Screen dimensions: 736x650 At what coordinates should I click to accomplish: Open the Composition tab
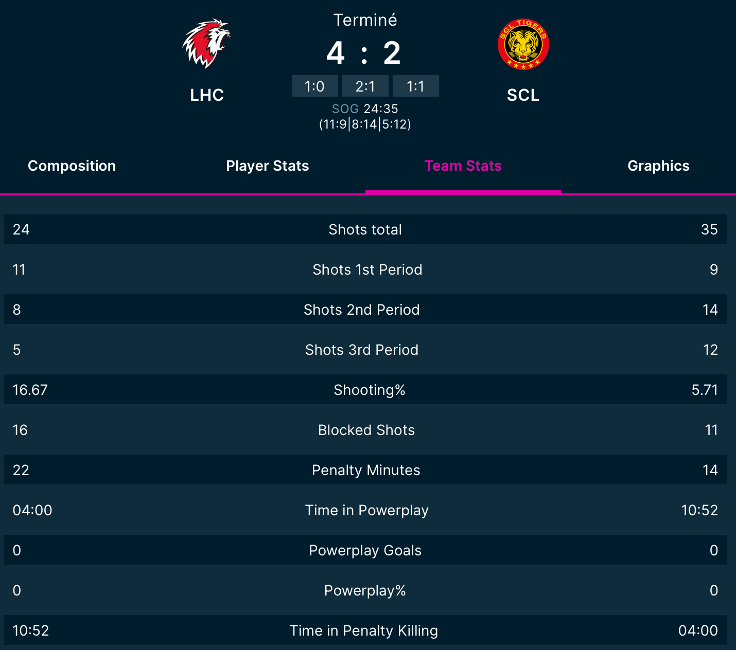(72, 166)
